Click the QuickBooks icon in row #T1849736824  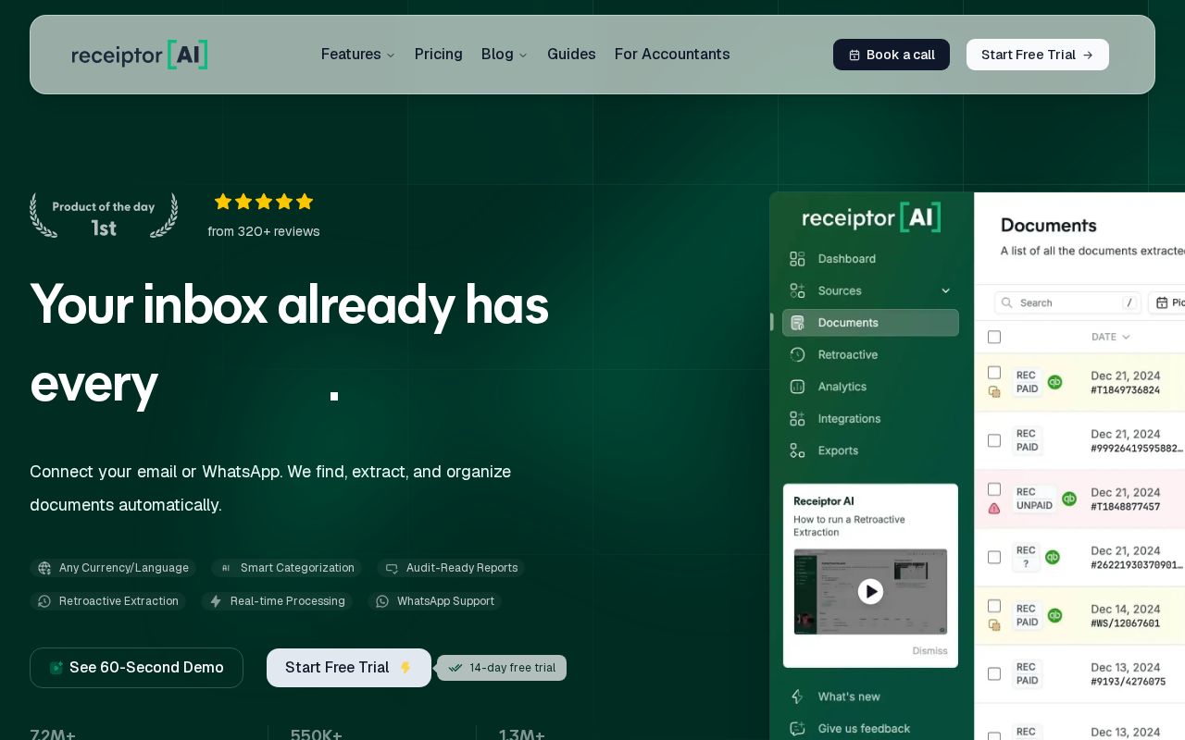point(1054,382)
